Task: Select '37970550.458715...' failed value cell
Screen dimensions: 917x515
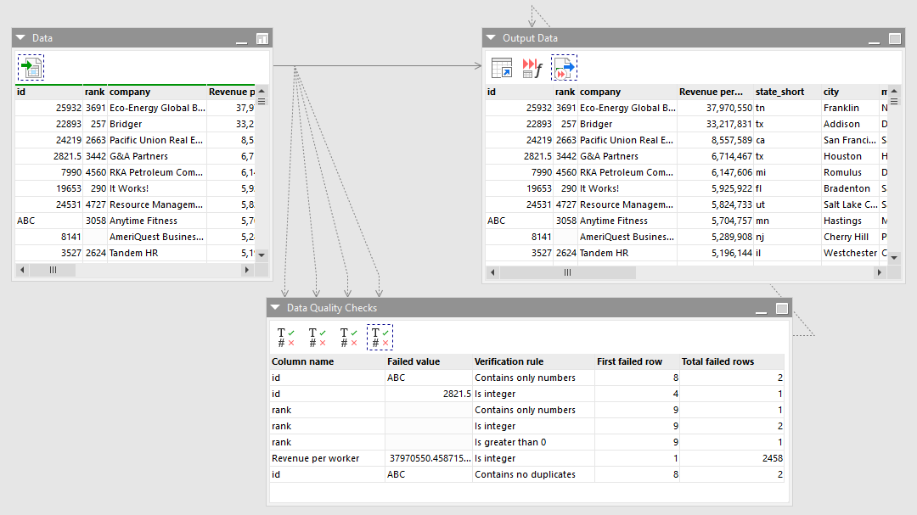Action: (429, 458)
